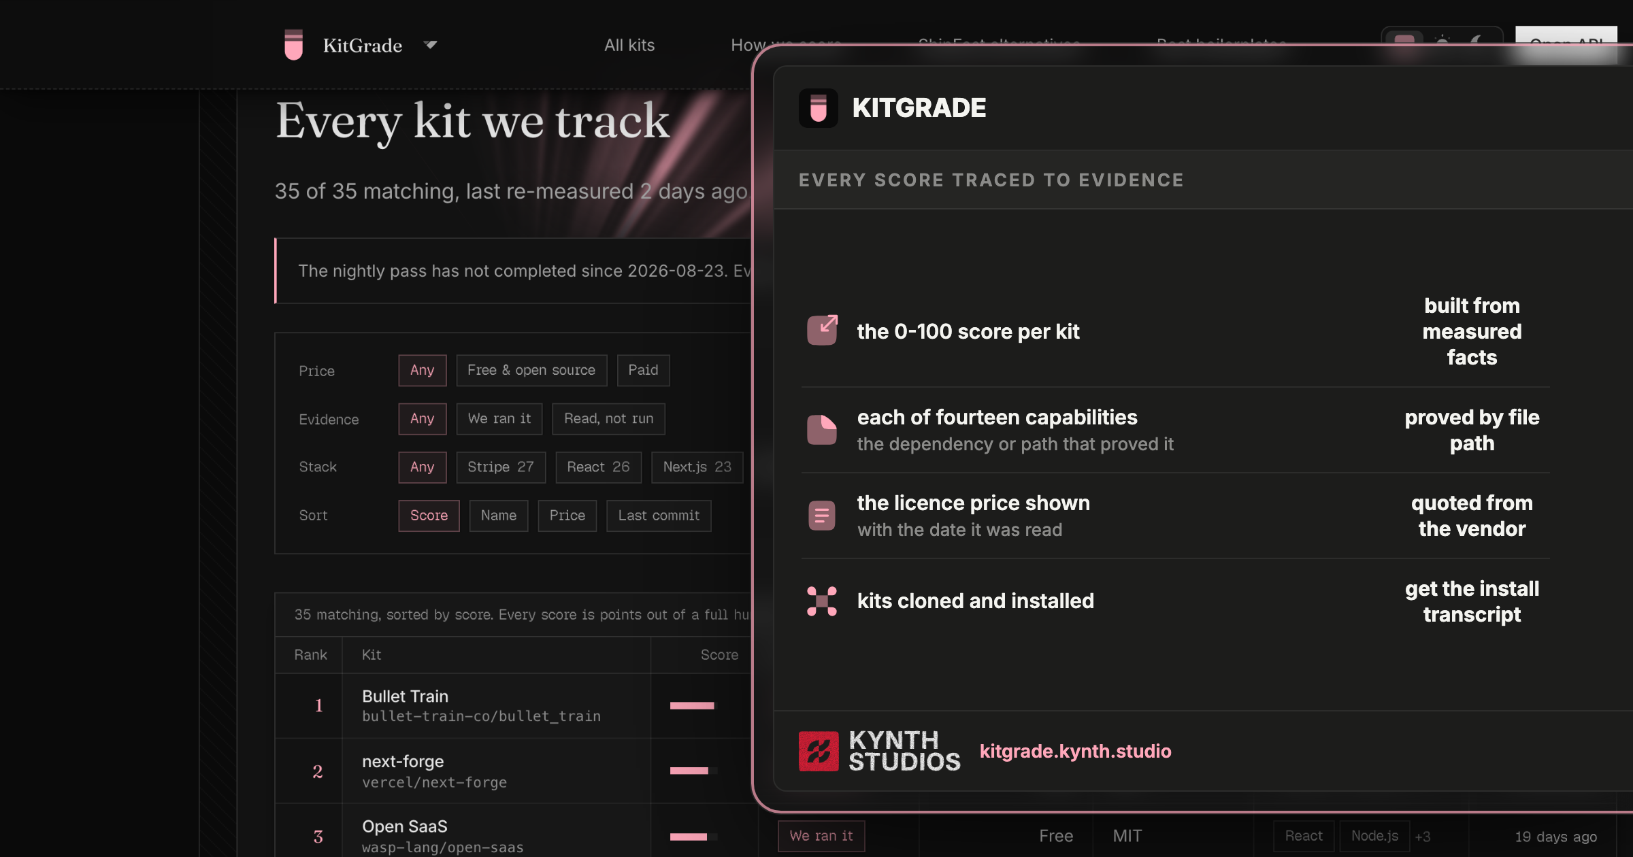1633x857 pixels.
Task: Click the proved by file path text
Action: [x=1472, y=430]
